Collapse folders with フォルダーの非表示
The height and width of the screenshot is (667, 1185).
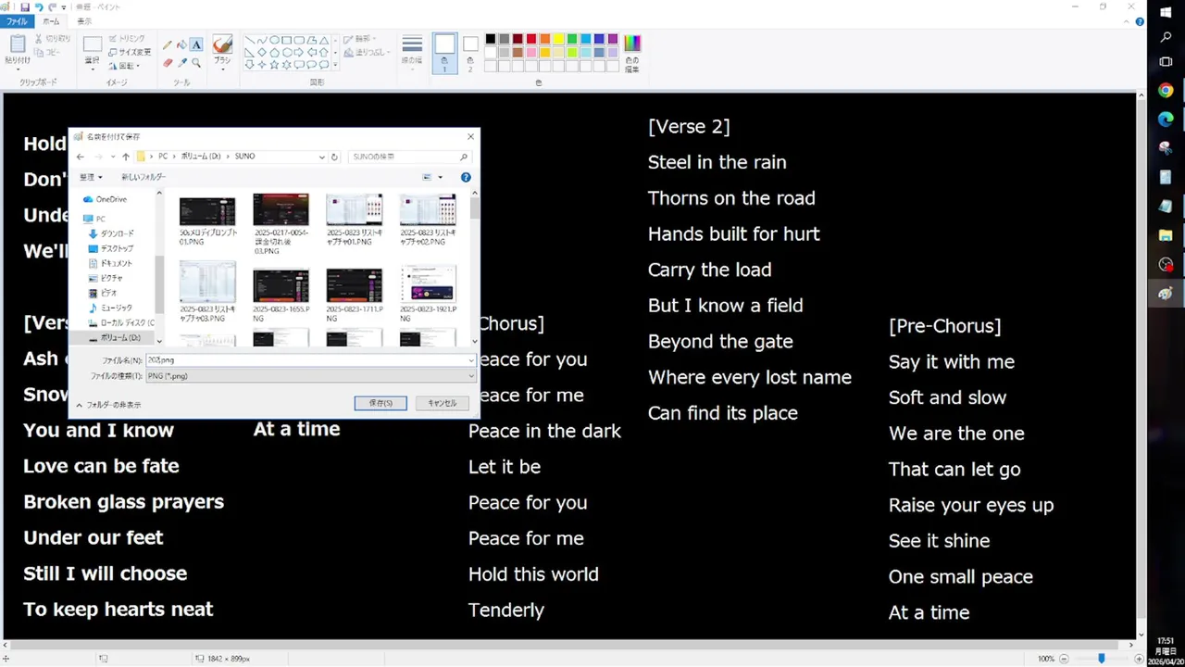pyautogui.click(x=108, y=405)
